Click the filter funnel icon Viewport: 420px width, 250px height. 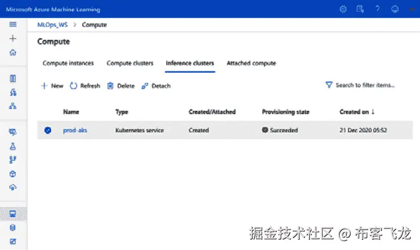pyautogui.click(x=329, y=85)
